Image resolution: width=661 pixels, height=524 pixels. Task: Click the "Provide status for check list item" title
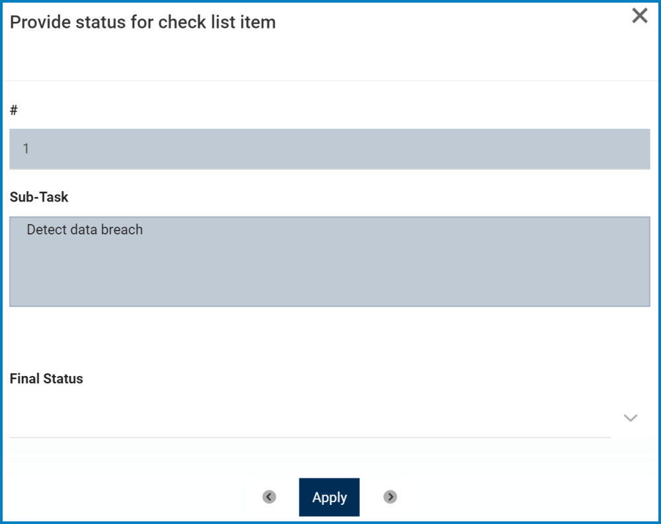coord(143,22)
